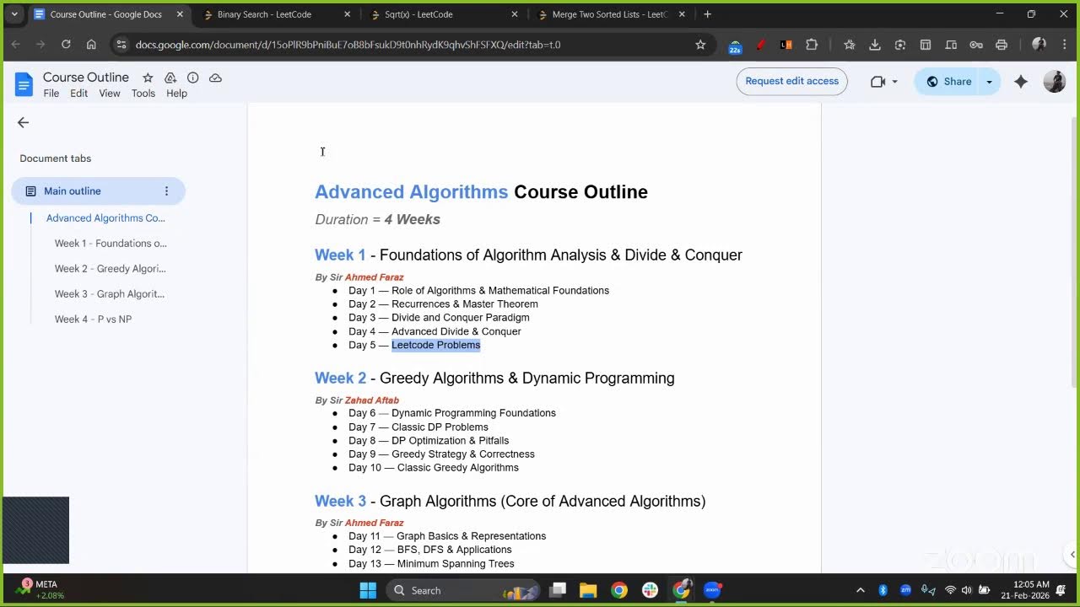Open the Help menu

(176, 94)
